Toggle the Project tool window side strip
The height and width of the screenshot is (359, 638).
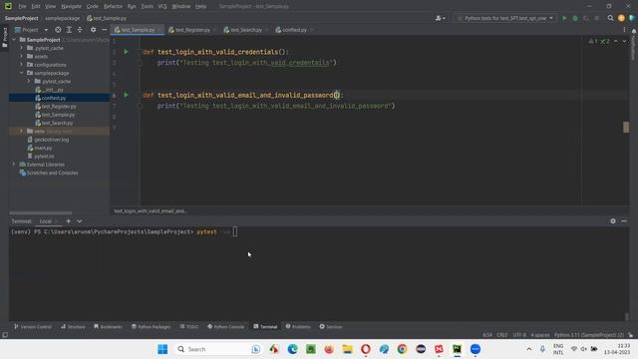[4, 38]
